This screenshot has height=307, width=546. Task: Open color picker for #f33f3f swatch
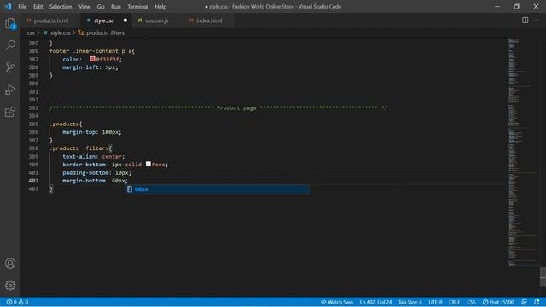[x=92, y=59]
